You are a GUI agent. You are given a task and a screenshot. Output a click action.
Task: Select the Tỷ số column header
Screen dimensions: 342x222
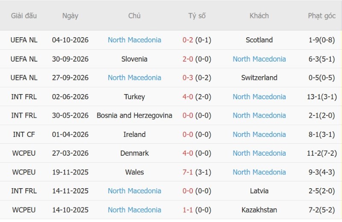coord(197,16)
